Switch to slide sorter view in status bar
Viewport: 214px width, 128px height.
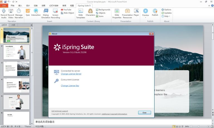point(177,127)
